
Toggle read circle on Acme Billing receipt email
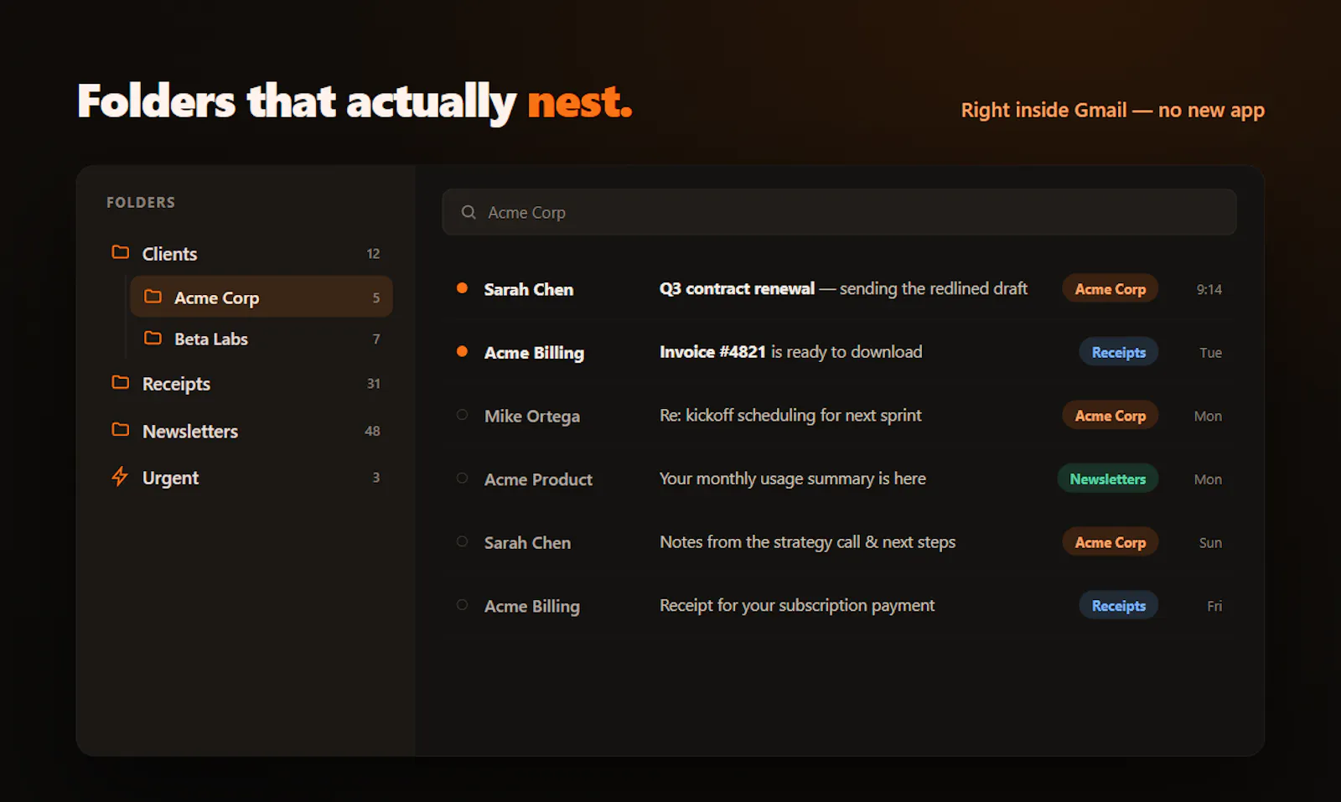pyautogui.click(x=462, y=605)
